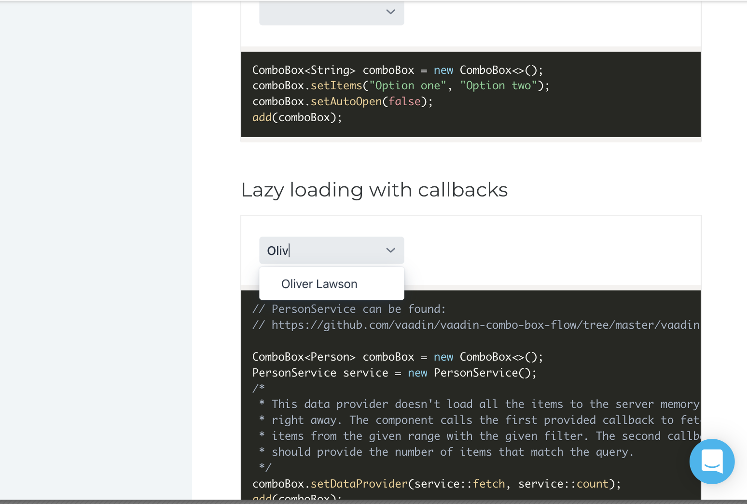Viewport: 747px width, 504px height.
Task: Click the PersonService comment line
Action: 348,308
